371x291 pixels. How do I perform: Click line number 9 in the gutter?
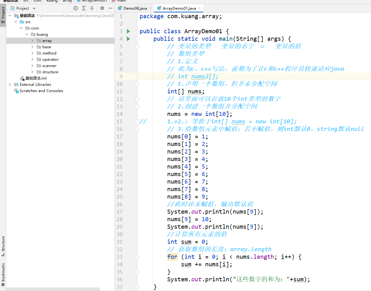click(121, 76)
